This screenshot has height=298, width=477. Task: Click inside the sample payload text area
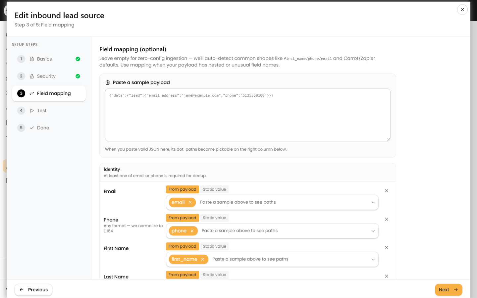click(x=247, y=115)
